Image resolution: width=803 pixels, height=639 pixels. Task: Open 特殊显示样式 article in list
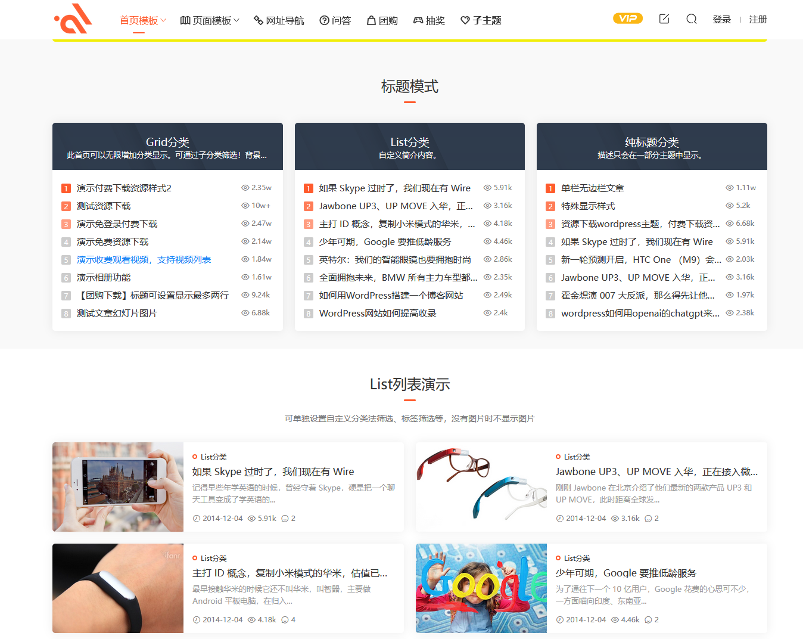point(588,206)
